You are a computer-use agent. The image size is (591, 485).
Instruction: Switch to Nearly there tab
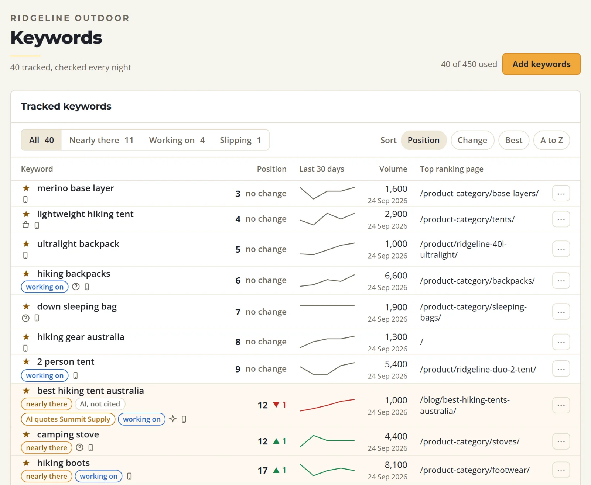click(x=101, y=140)
